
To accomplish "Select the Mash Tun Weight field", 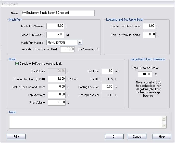I will (x=55, y=35).
